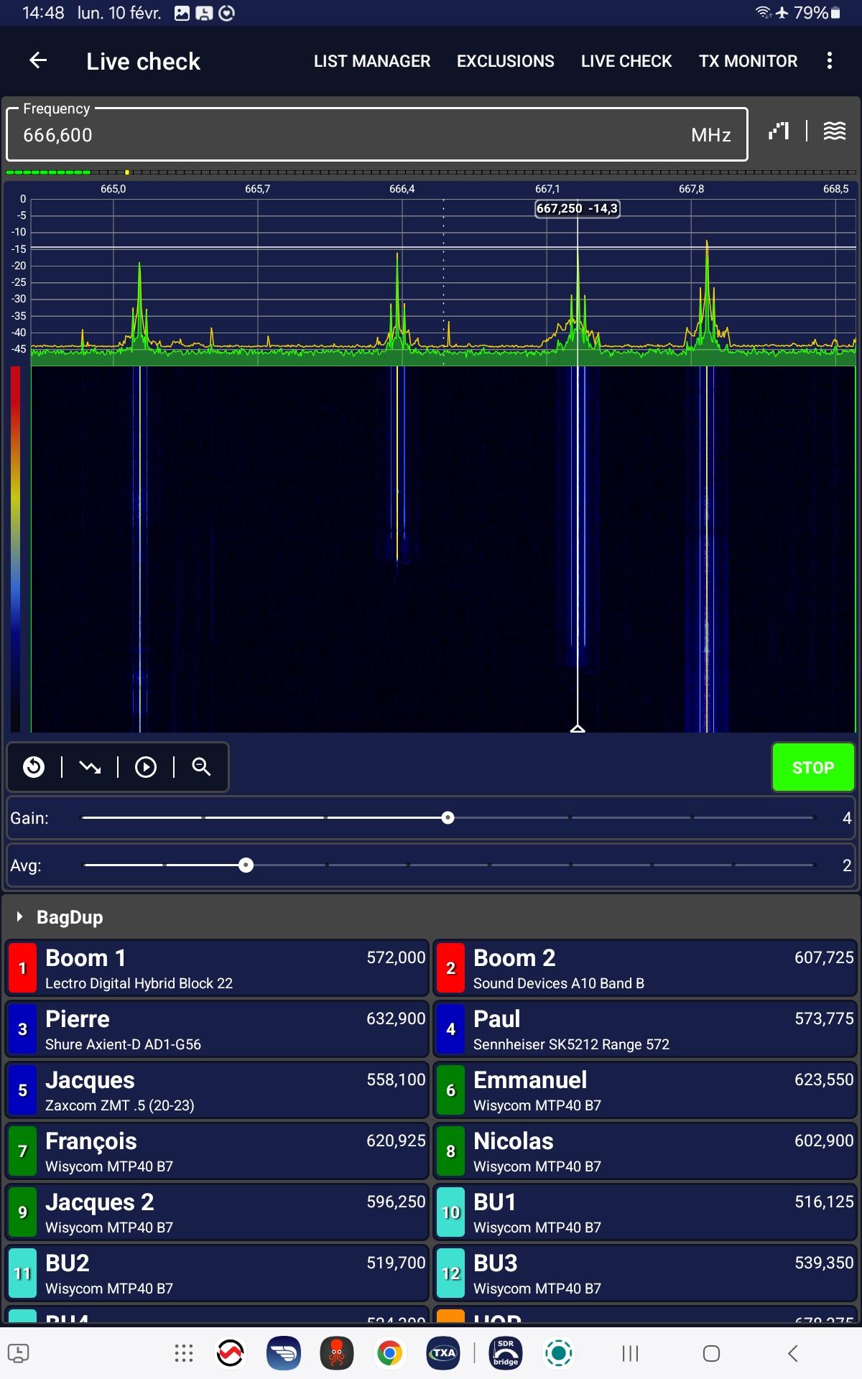
Task: Tap the magnifier zoom icon
Action: click(x=202, y=767)
